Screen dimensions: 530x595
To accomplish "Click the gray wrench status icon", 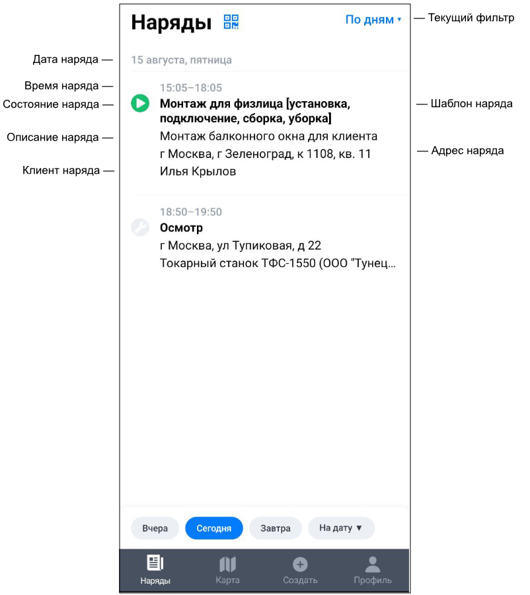I will pos(140,227).
